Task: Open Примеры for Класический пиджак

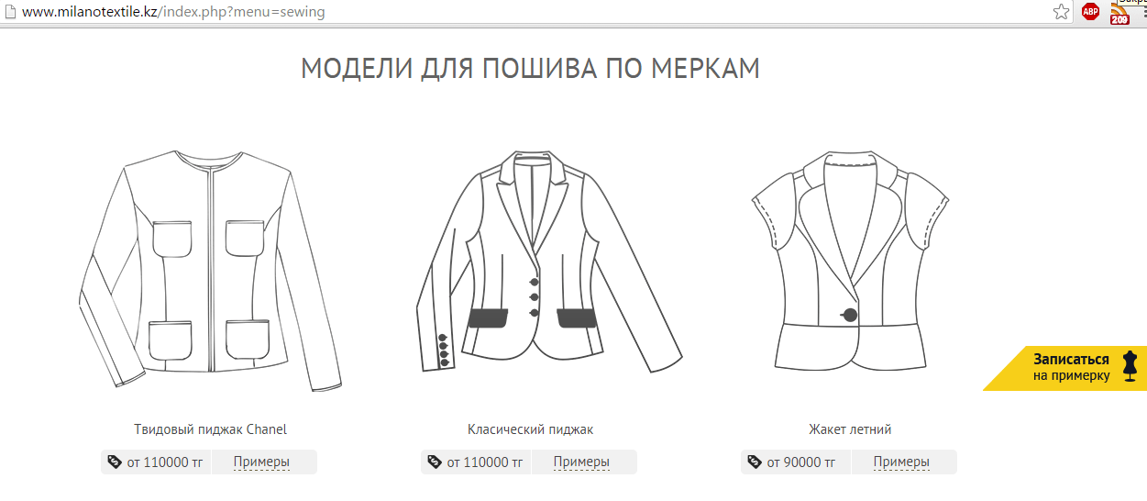Action: [581, 462]
